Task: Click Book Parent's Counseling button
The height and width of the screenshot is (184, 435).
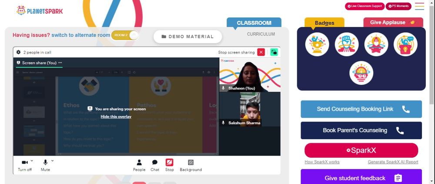Action: [361, 130]
